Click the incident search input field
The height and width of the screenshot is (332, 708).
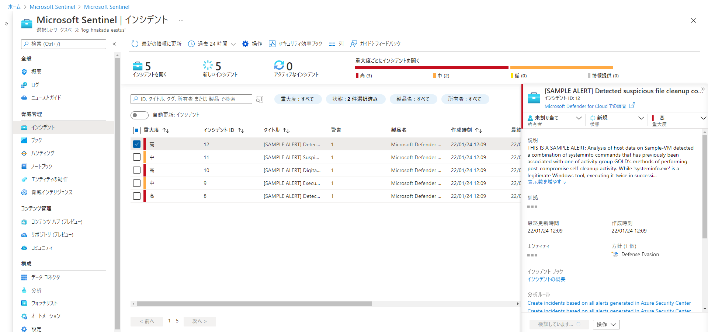(x=191, y=99)
